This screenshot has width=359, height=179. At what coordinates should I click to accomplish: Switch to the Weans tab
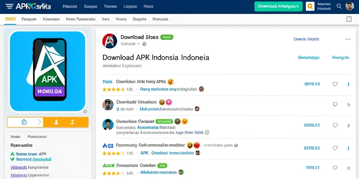(x=121, y=19)
